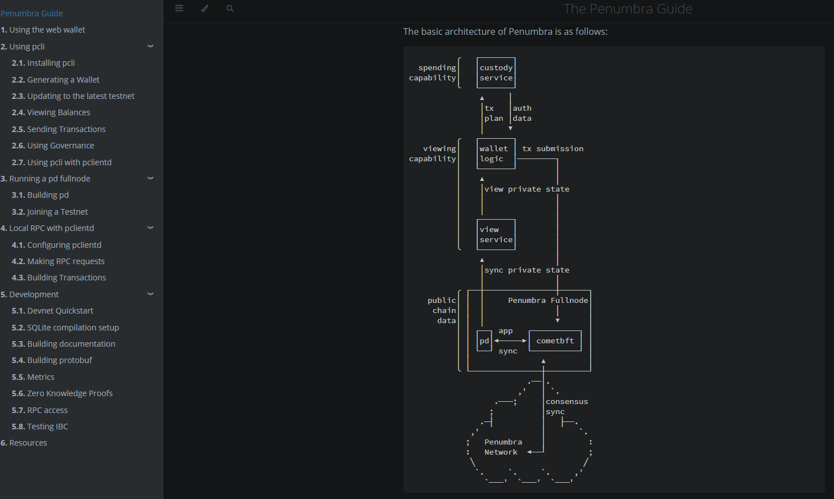This screenshot has height=499, width=834.
Task: Open search using the magnifier icon
Action: point(230,8)
